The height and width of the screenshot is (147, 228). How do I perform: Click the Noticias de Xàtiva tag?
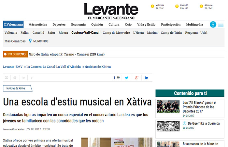click(16, 88)
